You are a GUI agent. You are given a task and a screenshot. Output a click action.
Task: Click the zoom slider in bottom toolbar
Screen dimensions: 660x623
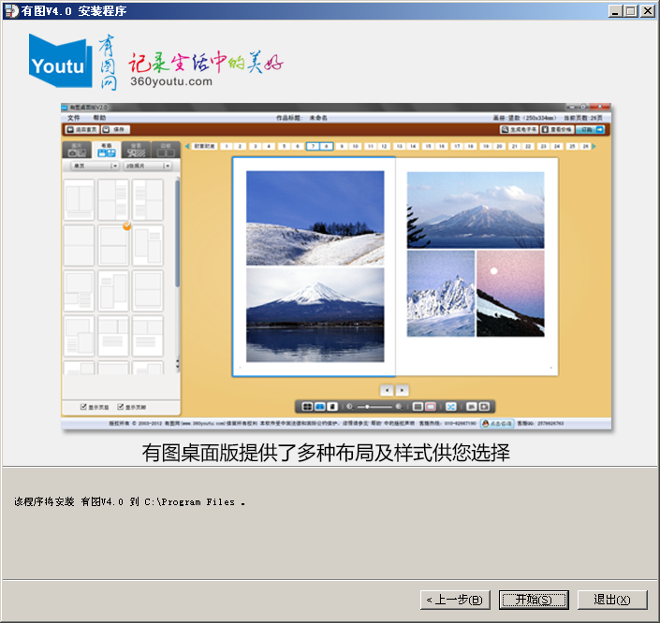click(x=375, y=407)
